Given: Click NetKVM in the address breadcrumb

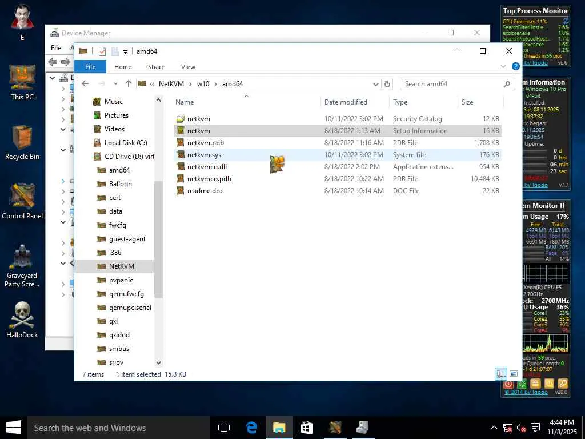Looking at the screenshot, I should tap(171, 84).
